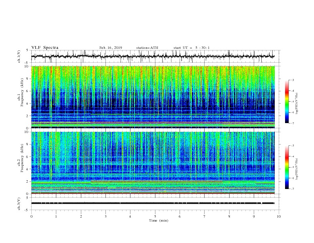The width and height of the screenshot is (314, 243).
Task: Click the upper color scale bar for ch.1
Action: [287, 102]
